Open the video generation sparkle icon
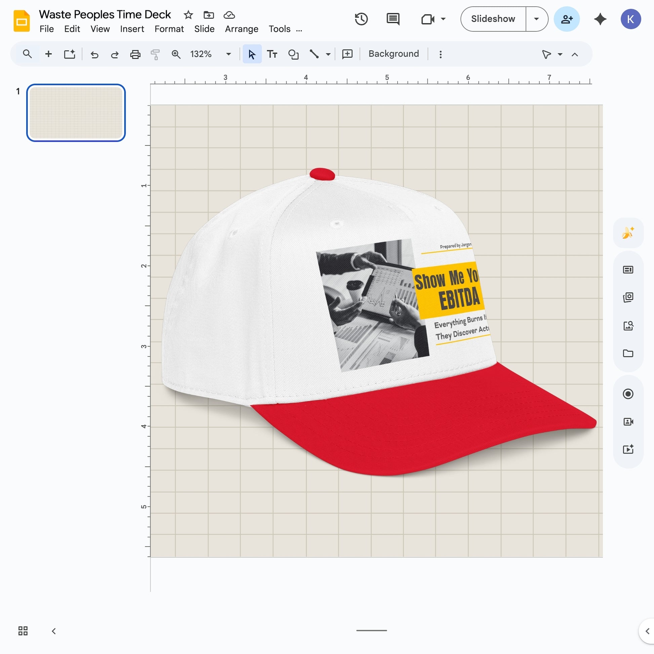 [628, 449]
